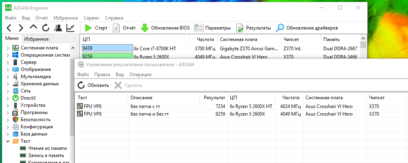Open Файл menu in results manager window
The width and height of the screenshot is (408, 163).
83,75
